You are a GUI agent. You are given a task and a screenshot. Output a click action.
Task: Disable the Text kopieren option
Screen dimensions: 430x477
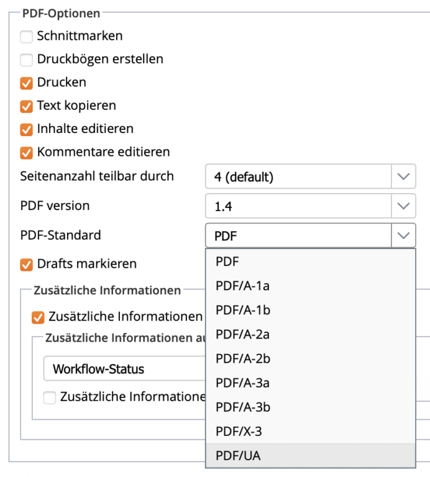pyautogui.click(x=26, y=106)
